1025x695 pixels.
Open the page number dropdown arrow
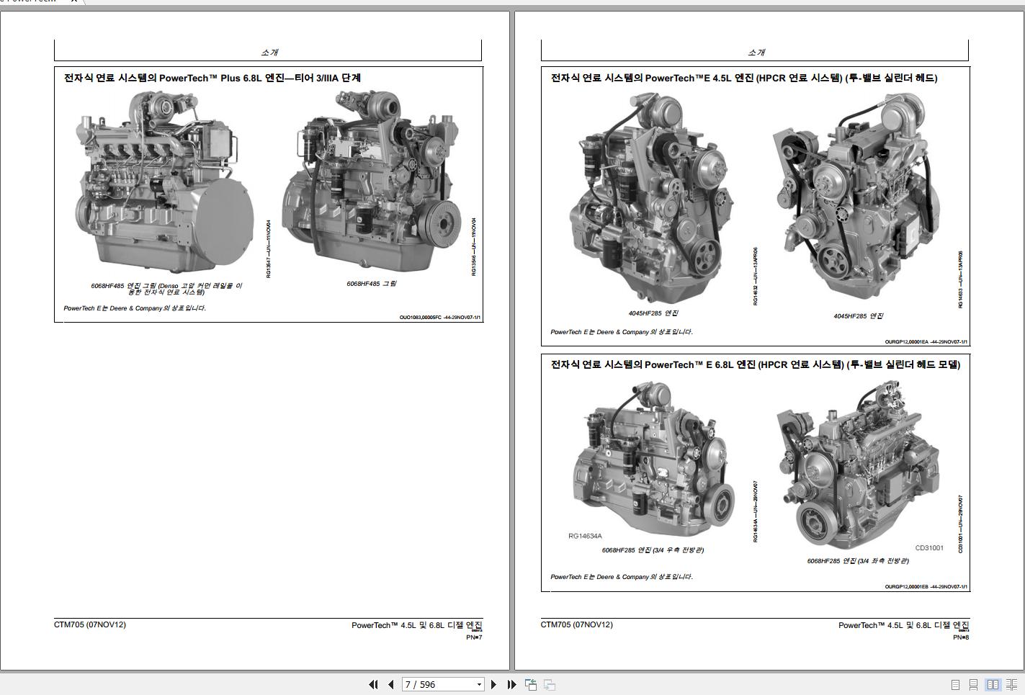coord(479,685)
